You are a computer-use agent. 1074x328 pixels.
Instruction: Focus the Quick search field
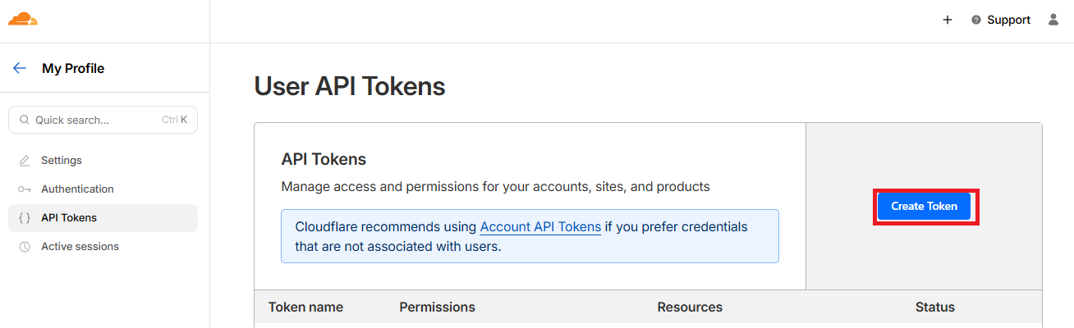(103, 120)
